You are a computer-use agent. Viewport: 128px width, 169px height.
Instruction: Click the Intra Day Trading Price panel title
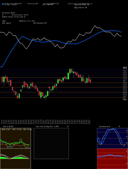[x=52, y=126]
